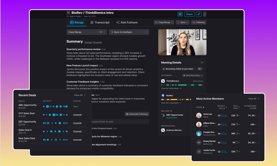Click the Change Template link
The width and height of the screenshot is (277, 166).
click(x=93, y=42)
